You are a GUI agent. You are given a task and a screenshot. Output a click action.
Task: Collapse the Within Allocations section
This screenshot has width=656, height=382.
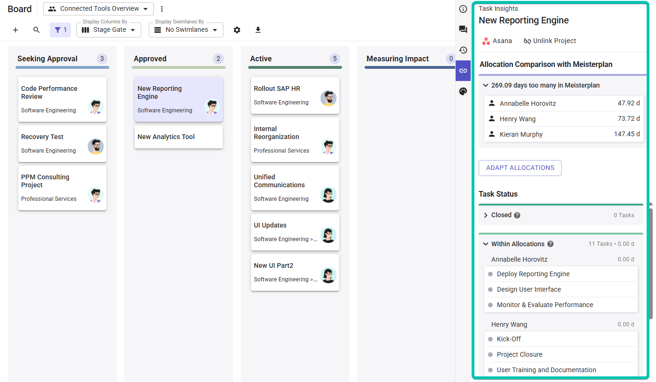[x=486, y=244]
